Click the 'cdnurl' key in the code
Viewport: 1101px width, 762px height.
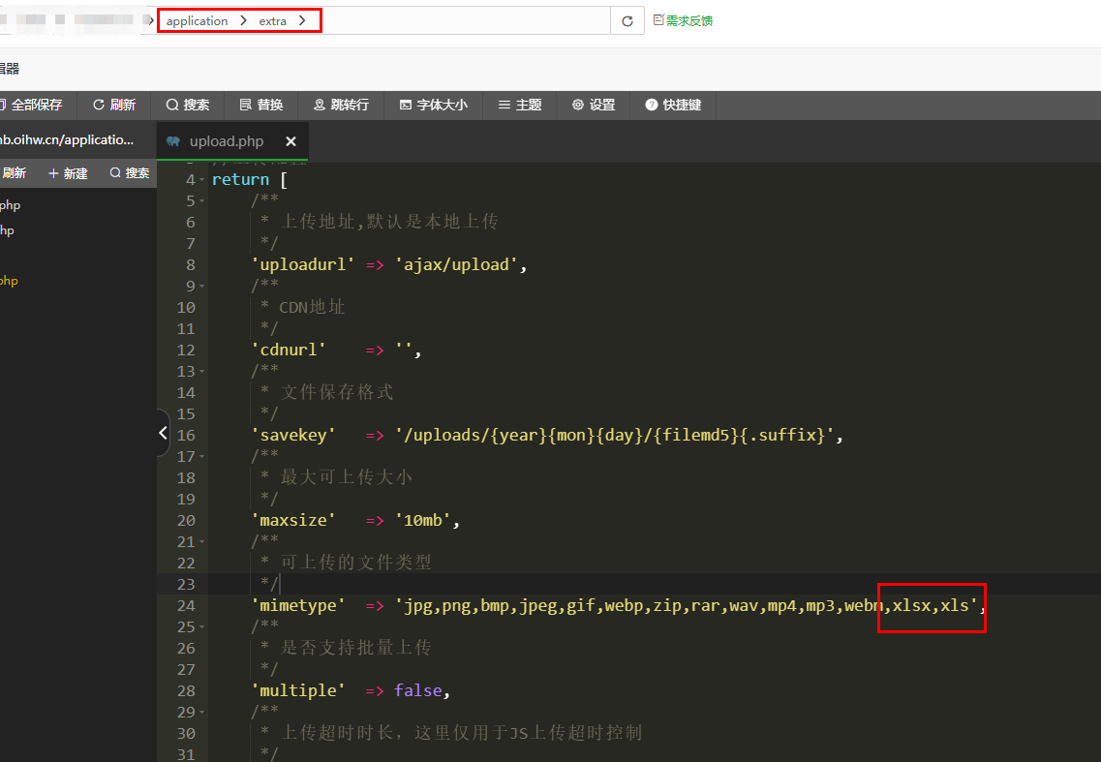tap(289, 350)
